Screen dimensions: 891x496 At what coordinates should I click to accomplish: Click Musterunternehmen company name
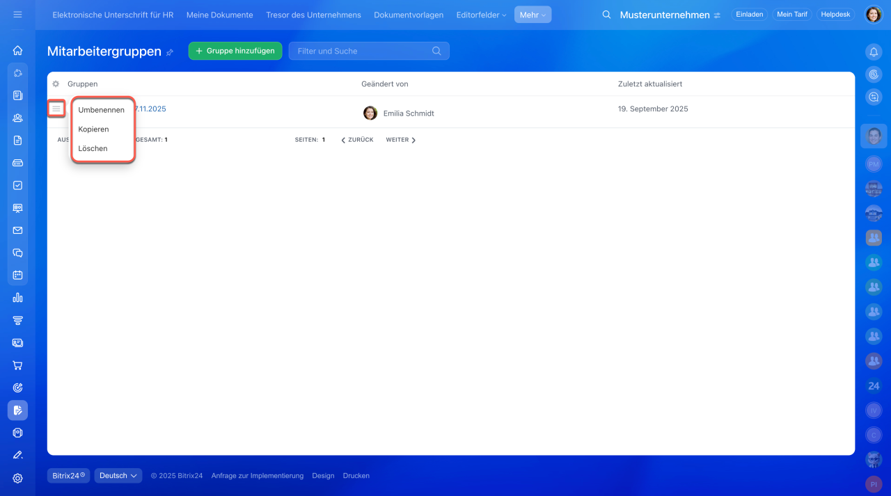(665, 15)
